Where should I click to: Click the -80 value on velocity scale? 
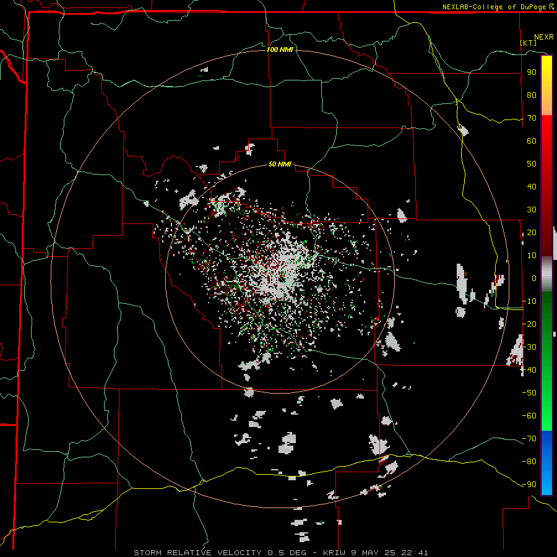tap(529, 462)
